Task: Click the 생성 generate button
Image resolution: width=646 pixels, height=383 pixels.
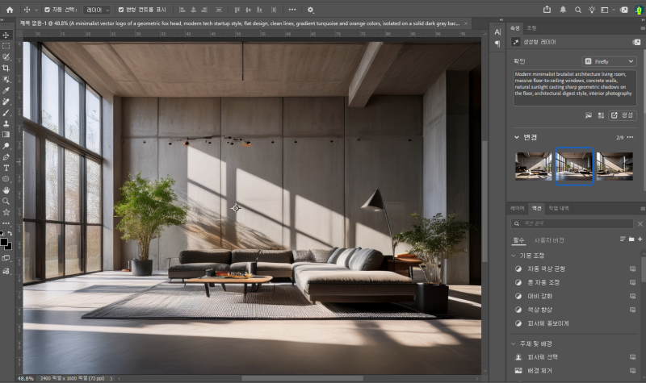Action: 623,115
